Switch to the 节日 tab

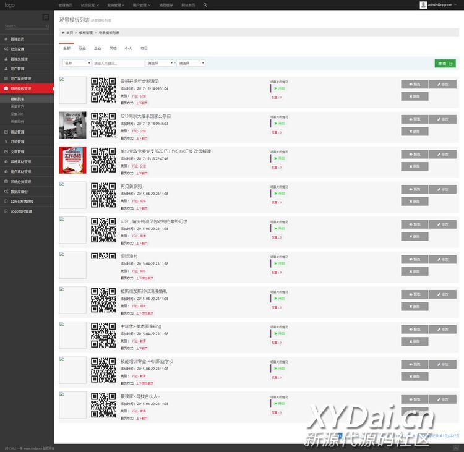pyautogui.click(x=144, y=48)
